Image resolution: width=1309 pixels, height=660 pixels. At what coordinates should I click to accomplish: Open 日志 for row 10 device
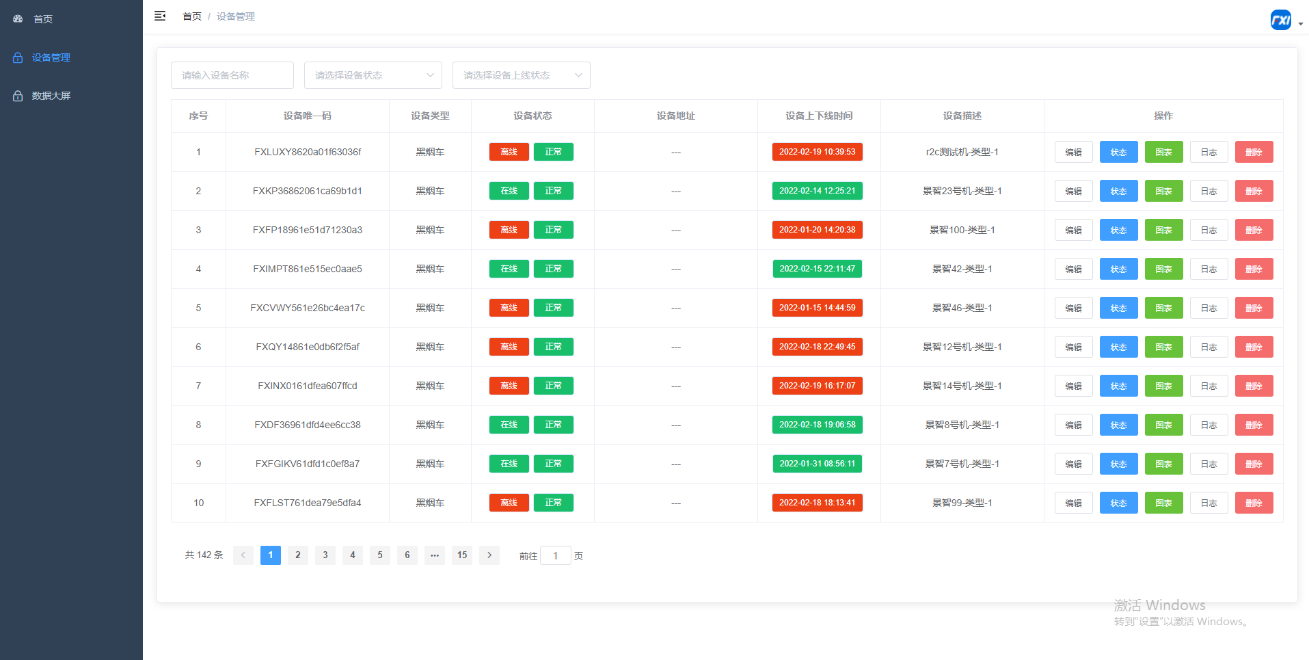[x=1209, y=503]
